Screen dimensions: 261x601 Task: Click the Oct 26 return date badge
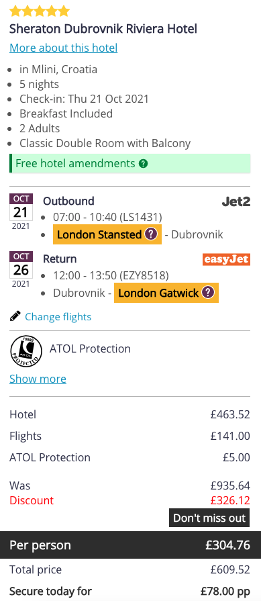click(21, 270)
